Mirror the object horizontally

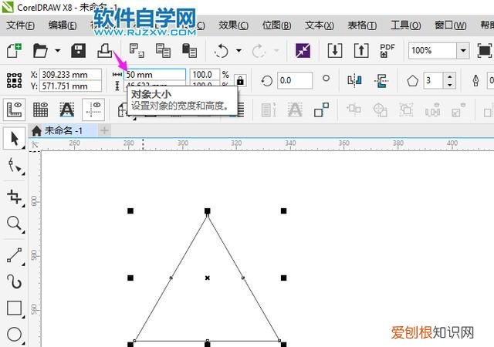[x=354, y=81]
